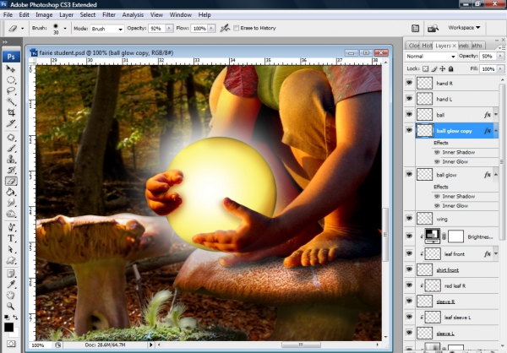Toggle Quick Mask mode
Screen dimensions: 507x353
(11, 344)
